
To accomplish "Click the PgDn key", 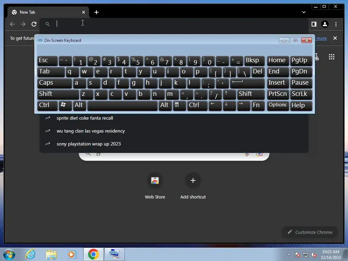I will pos(301,72).
